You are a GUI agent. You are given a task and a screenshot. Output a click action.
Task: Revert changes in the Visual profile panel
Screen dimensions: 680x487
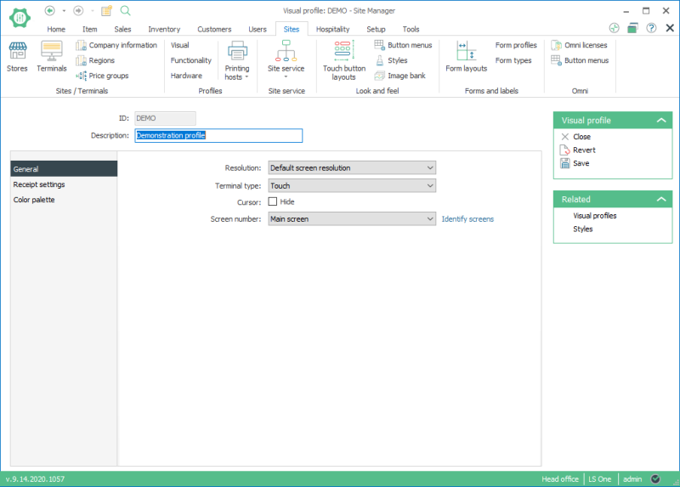[578, 150]
